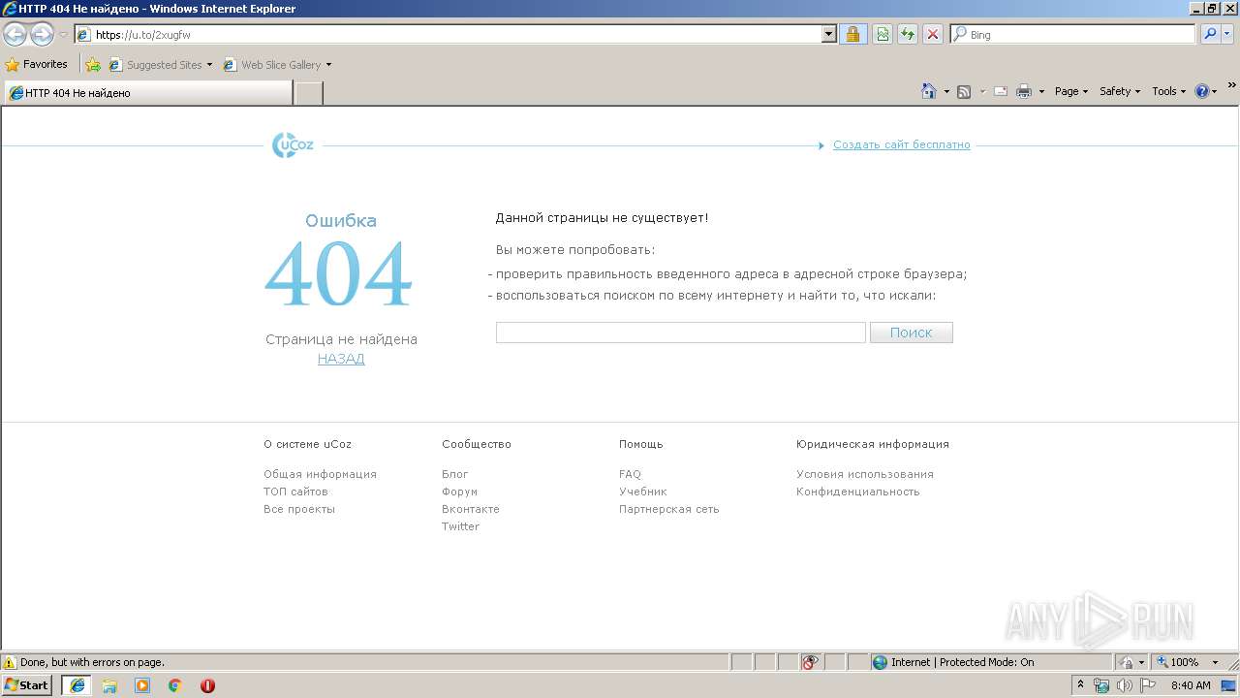The image size is (1240, 698).
Task: Expand the search provider dropdown arrow
Action: tap(1229, 34)
